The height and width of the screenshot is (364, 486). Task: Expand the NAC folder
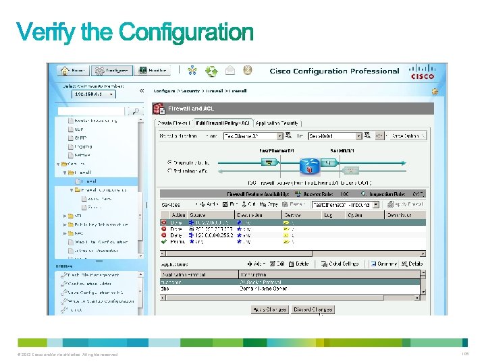[x=65, y=233]
